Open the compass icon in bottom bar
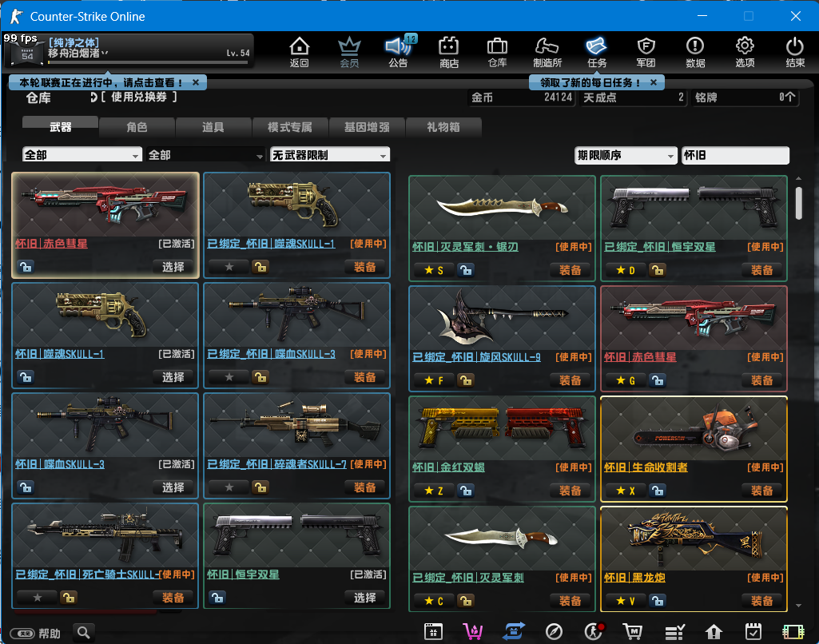Screen dimensions: 819x644 (x=554, y=632)
